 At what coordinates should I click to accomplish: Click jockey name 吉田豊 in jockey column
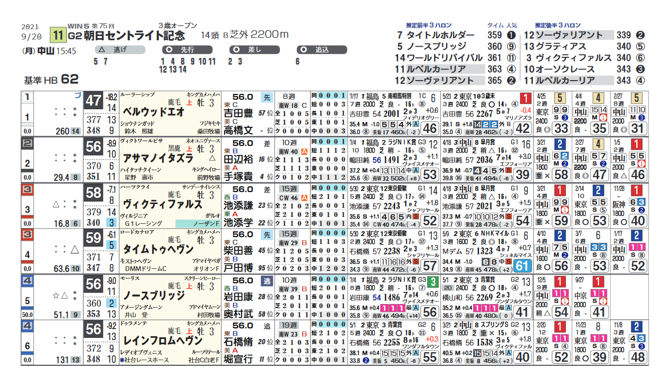click(x=238, y=114)
